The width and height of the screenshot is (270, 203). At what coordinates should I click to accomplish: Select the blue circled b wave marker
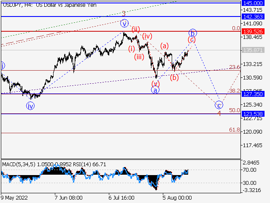(193, 33)
